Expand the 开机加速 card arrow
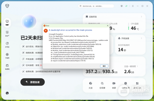The height and width of the screenshot is (101, 154). tap(141, 38)
